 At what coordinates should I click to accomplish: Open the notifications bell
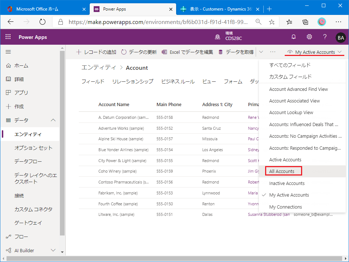[293, 37]
